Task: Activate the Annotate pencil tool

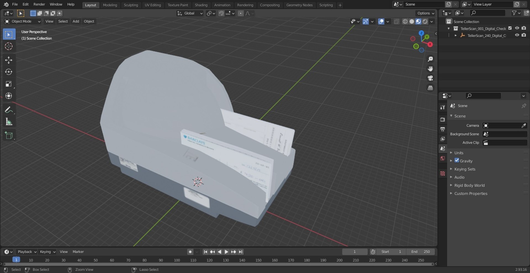Action: click(x=9, y=110)
